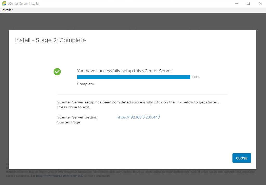This screenshot has width=266, height=185.
Task: Click the CLOSE button in the dialog
Action: 242,158
